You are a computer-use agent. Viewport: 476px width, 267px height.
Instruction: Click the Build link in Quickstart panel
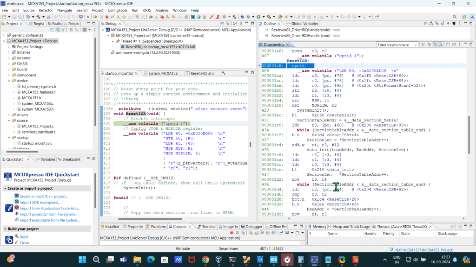(x=24, y=237)
